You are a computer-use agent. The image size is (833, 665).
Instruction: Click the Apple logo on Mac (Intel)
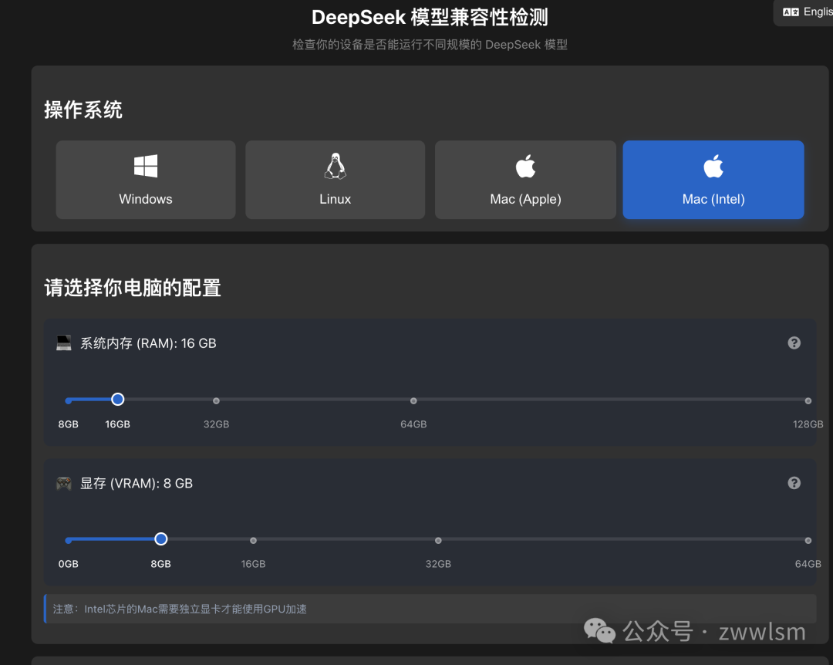[713, 166]
